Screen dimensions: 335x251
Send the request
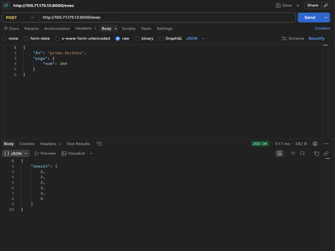[x=309, y=18]
